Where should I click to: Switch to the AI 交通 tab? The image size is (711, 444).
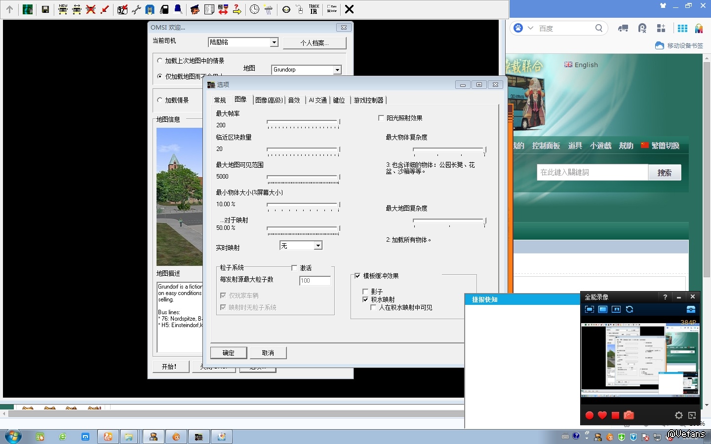317,100
